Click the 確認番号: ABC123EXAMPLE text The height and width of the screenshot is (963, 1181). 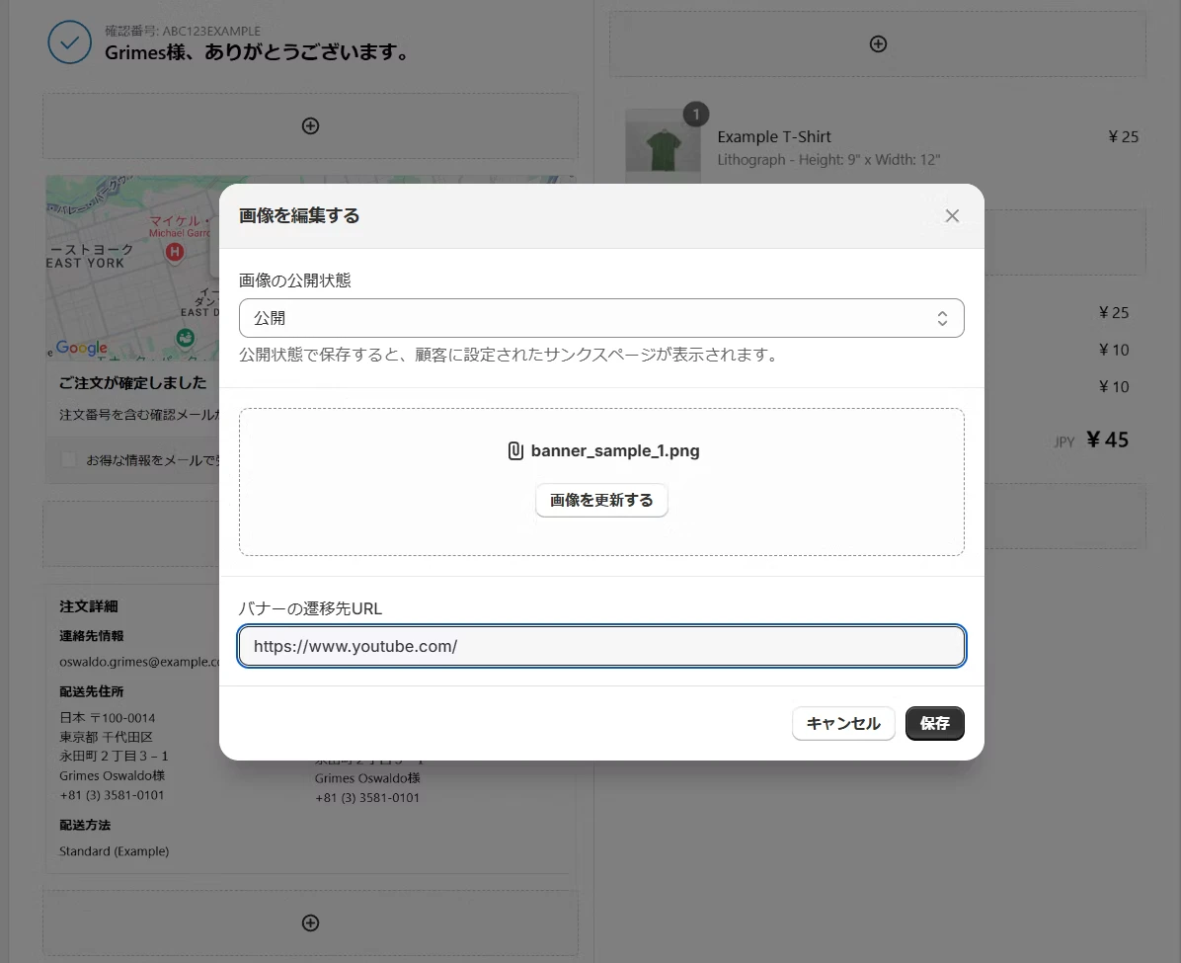click(x=183, y=31)
